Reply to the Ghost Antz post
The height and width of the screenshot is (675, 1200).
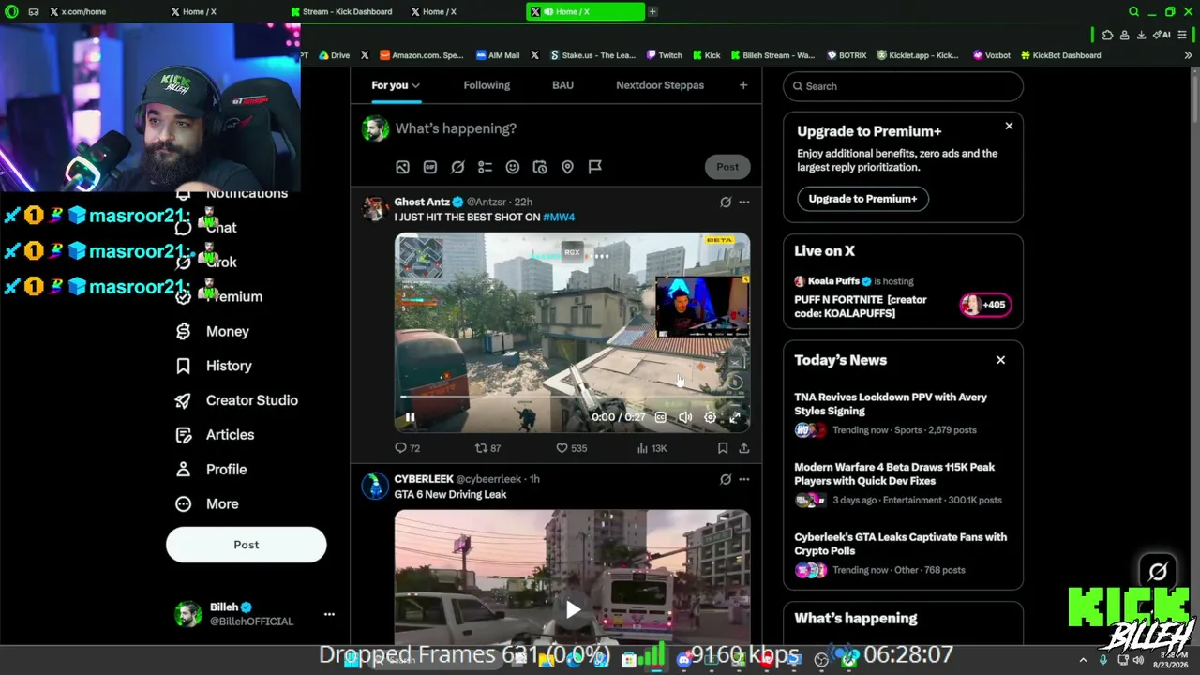coord(407,448)
